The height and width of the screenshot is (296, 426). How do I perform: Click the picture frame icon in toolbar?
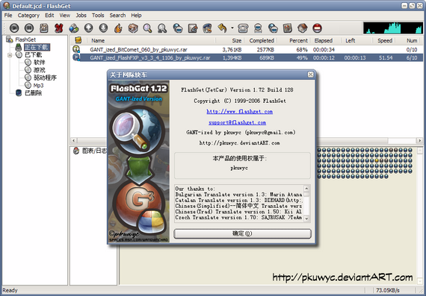288,28
